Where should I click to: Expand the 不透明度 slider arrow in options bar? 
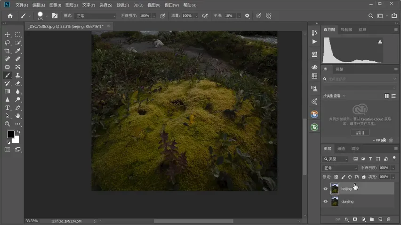pyautogui.click(x=154, y=16)
